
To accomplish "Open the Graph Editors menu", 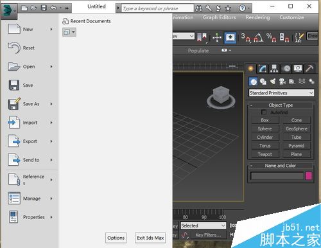I will click(220, 17).
